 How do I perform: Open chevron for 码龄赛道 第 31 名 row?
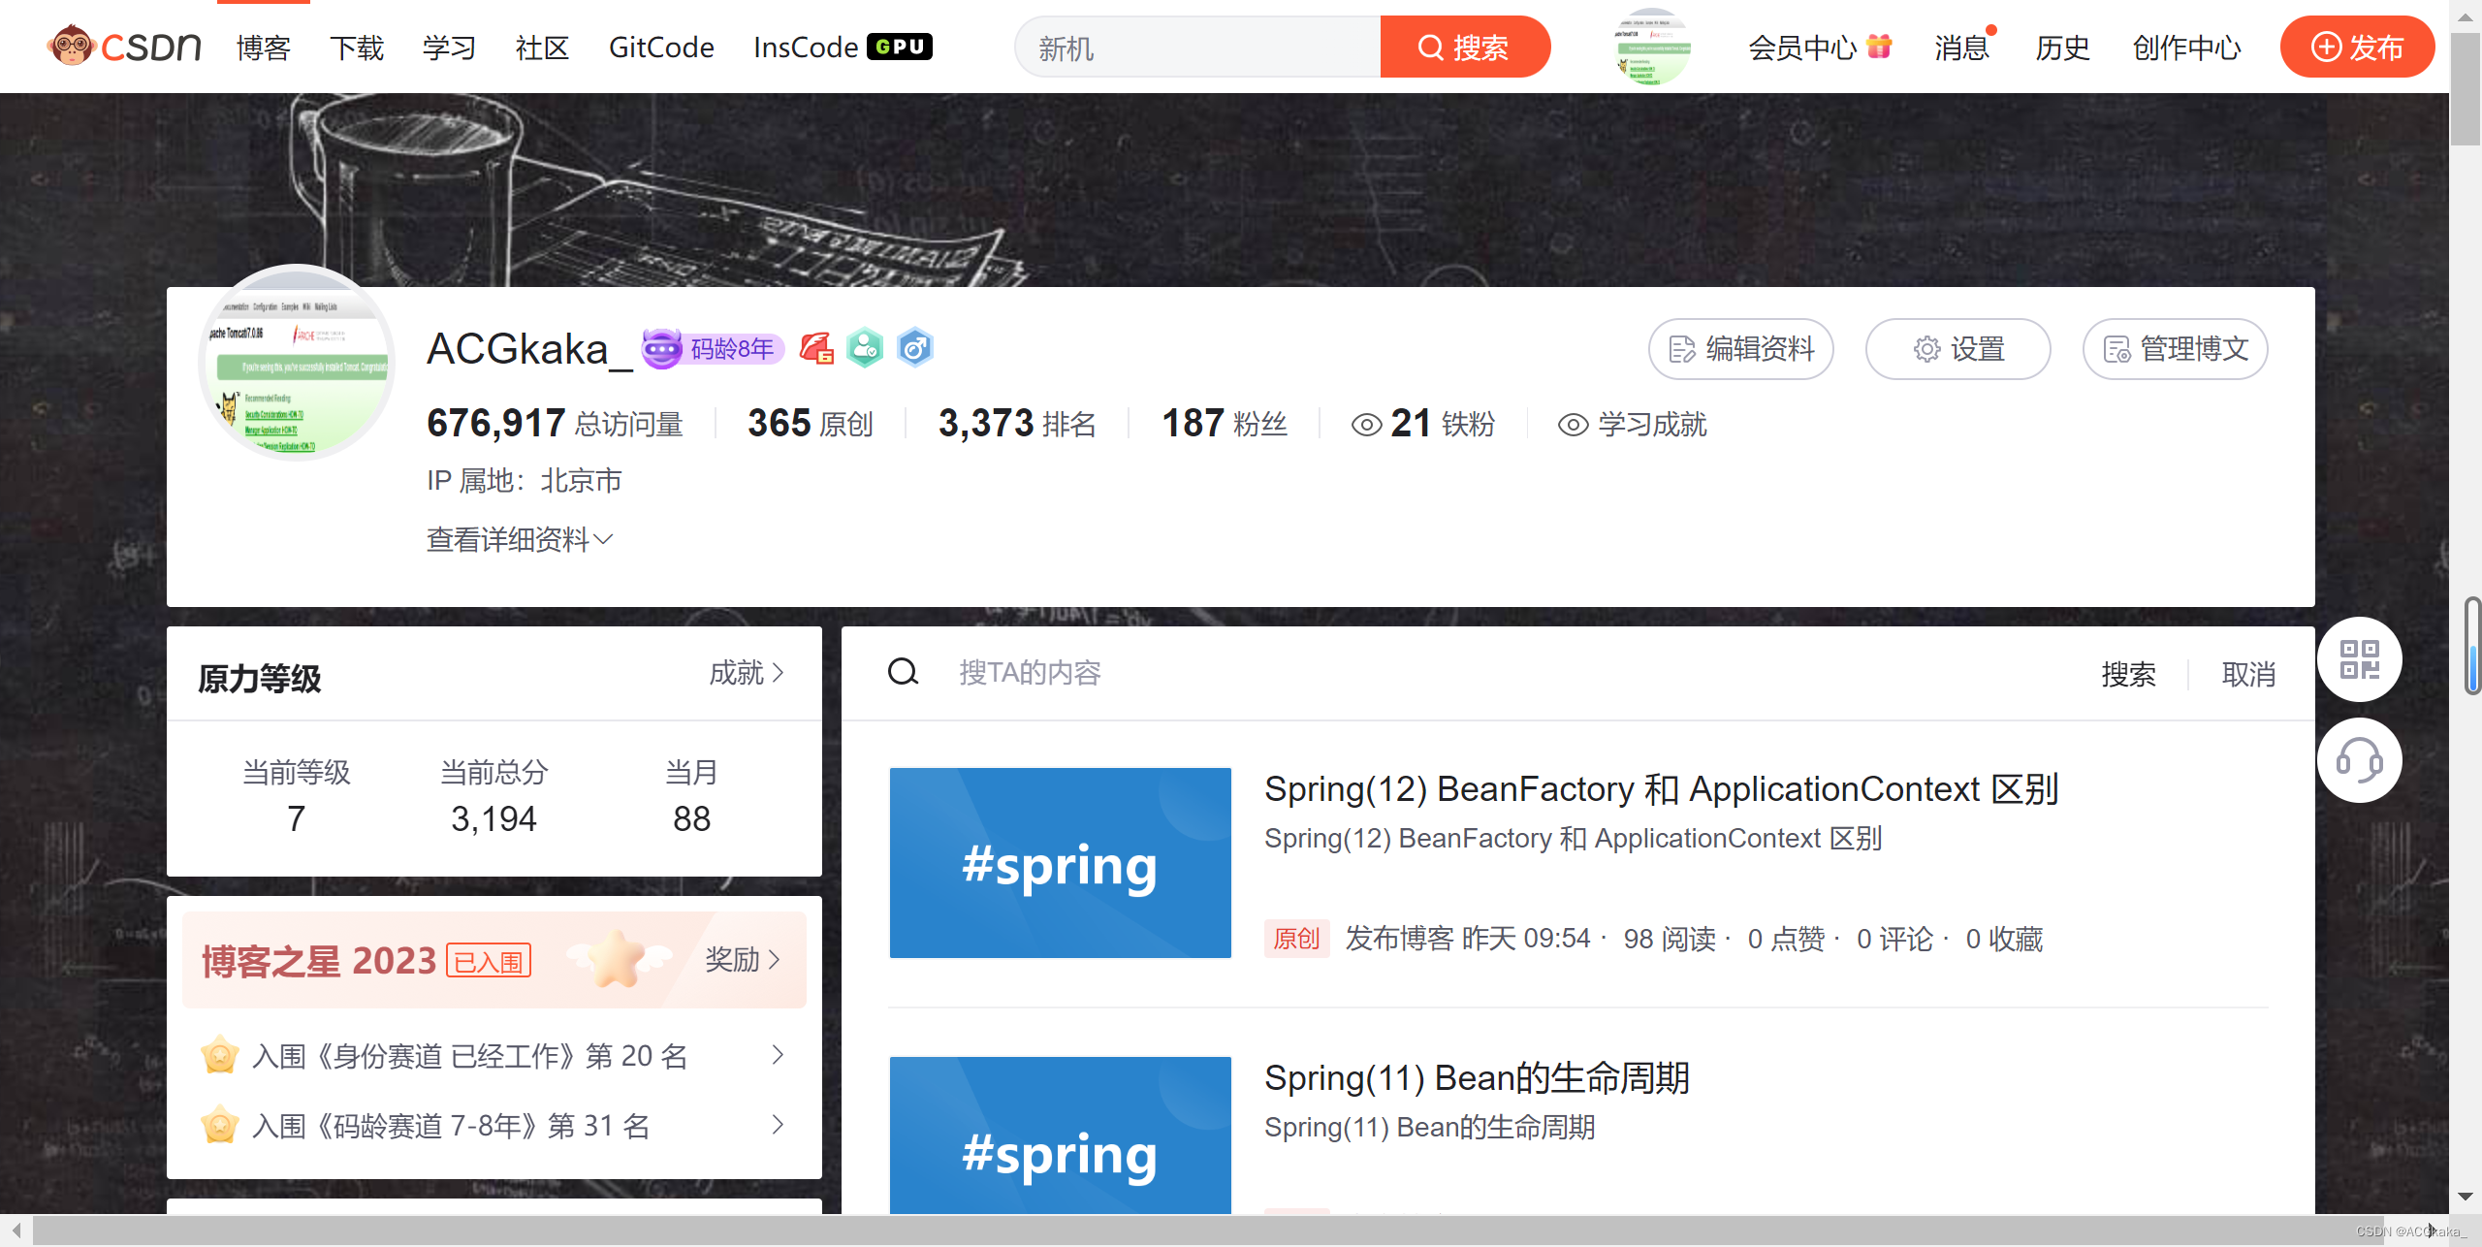pyautogui.click(x=777, y=1125)
